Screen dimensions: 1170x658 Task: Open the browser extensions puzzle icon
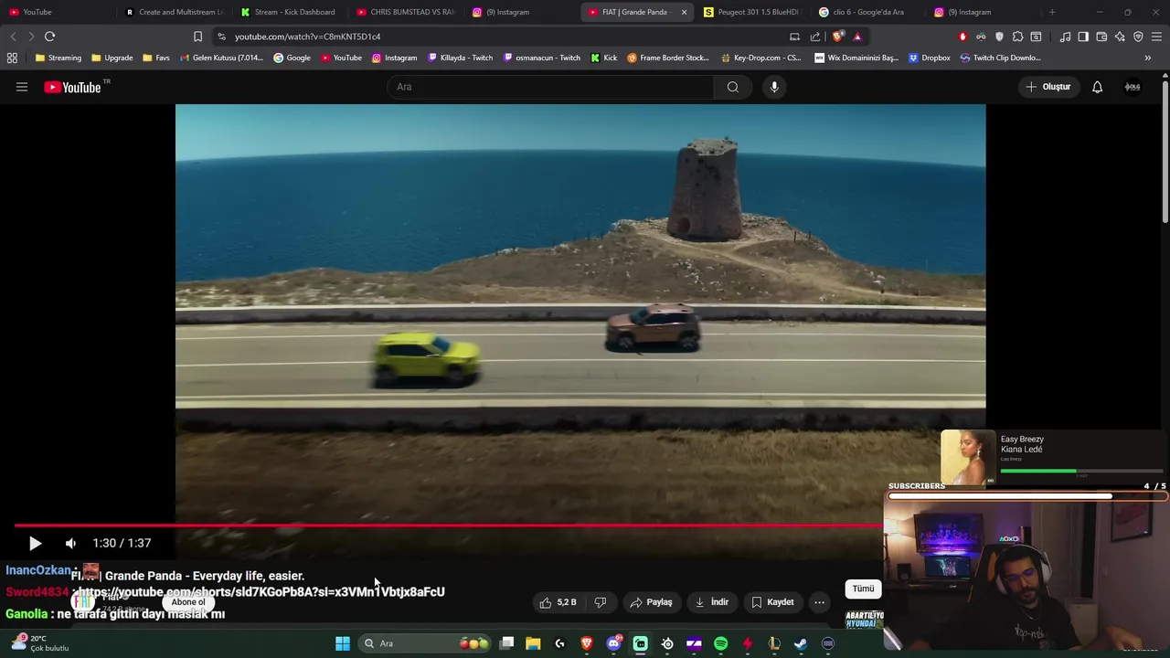(1017, 37)
